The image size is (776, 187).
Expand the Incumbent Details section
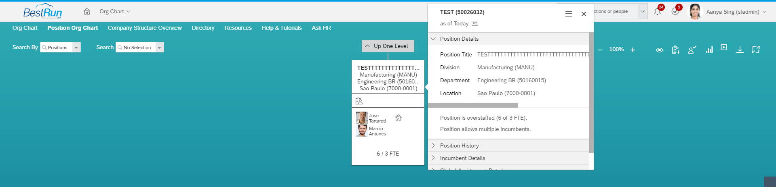point(508,158)
